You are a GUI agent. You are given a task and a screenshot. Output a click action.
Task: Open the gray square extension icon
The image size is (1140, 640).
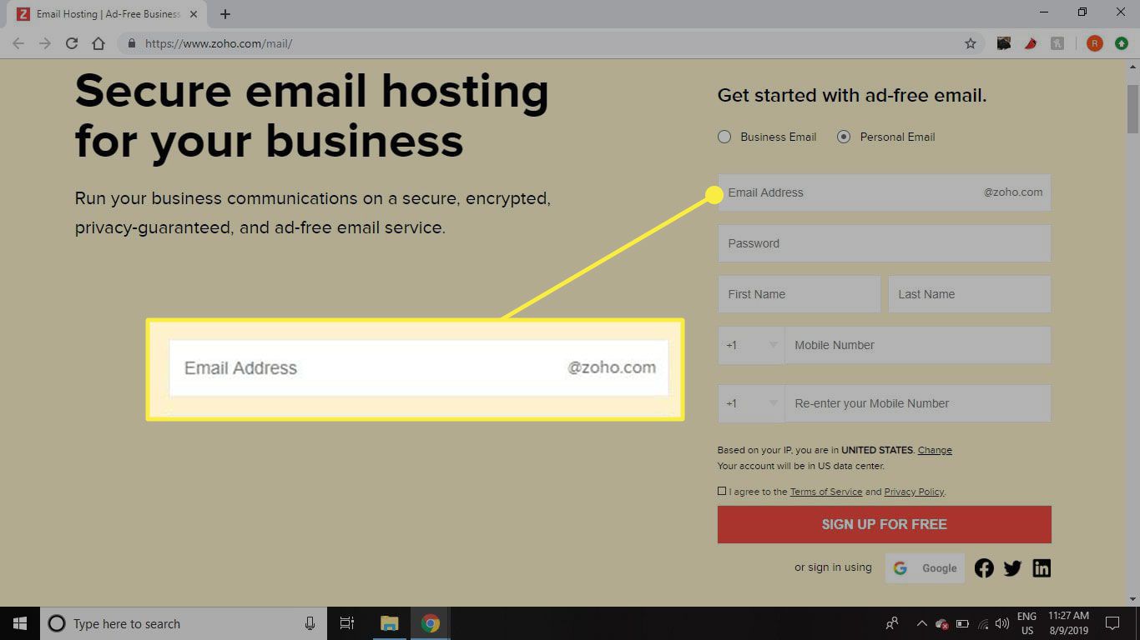tap(1057, 43)
